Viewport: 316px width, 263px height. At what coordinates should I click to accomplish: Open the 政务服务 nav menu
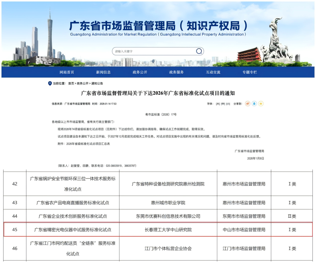pos(176,72)
